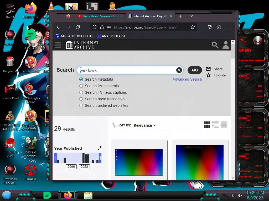
Task: Click the Share icon
Action: tap(208, 69)
